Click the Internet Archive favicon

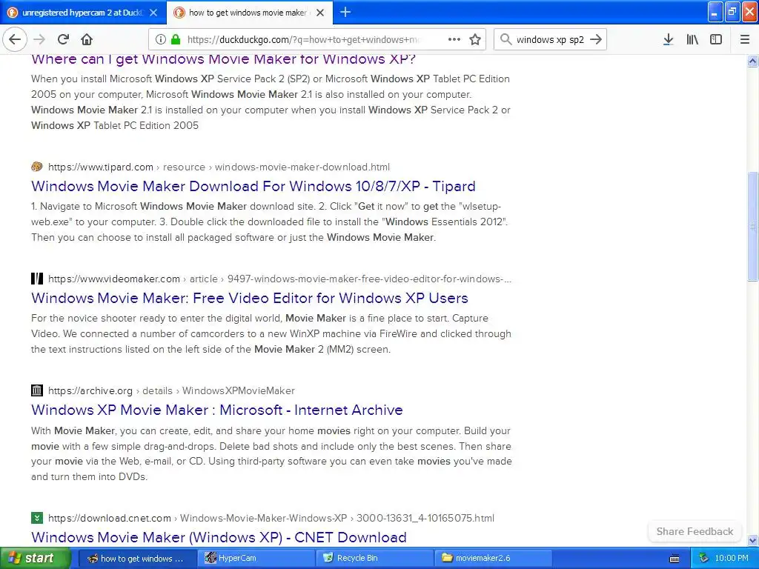37,390
